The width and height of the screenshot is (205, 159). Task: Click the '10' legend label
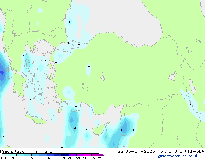pyautogui.click(x=40, y=158)
